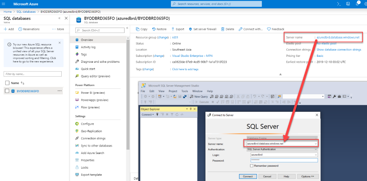Close the SQL databases panel

(66, 18)
